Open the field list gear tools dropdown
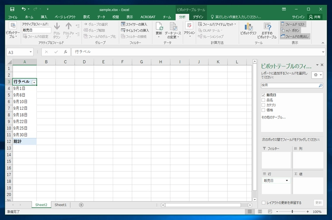332x220 pixels. [317, 75]
